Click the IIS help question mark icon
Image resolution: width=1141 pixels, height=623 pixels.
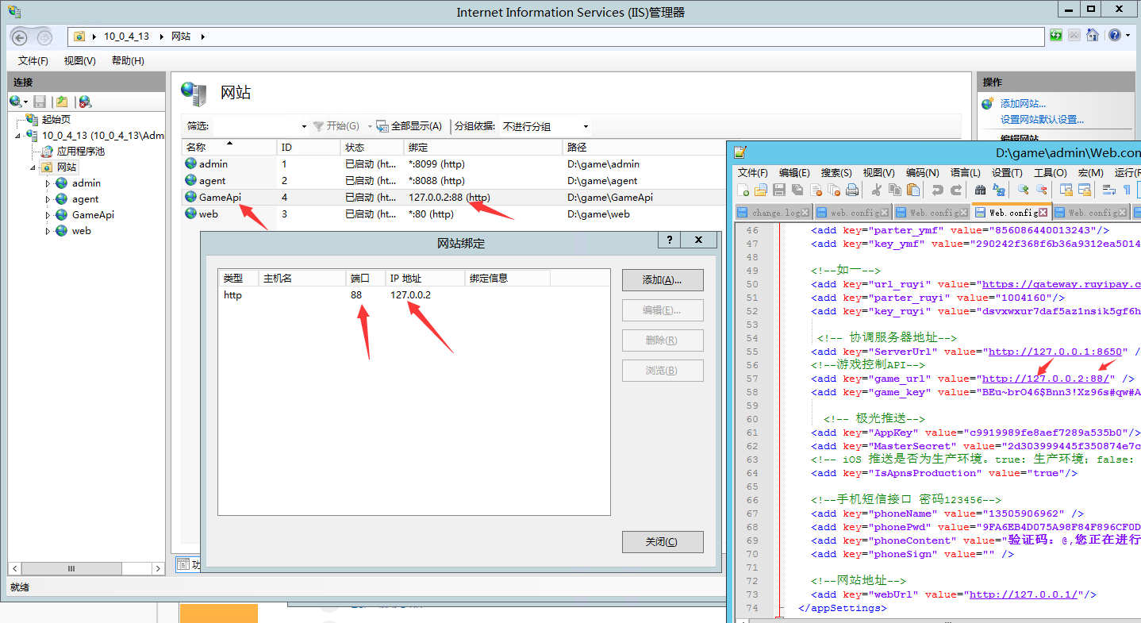coord(1114,36)
